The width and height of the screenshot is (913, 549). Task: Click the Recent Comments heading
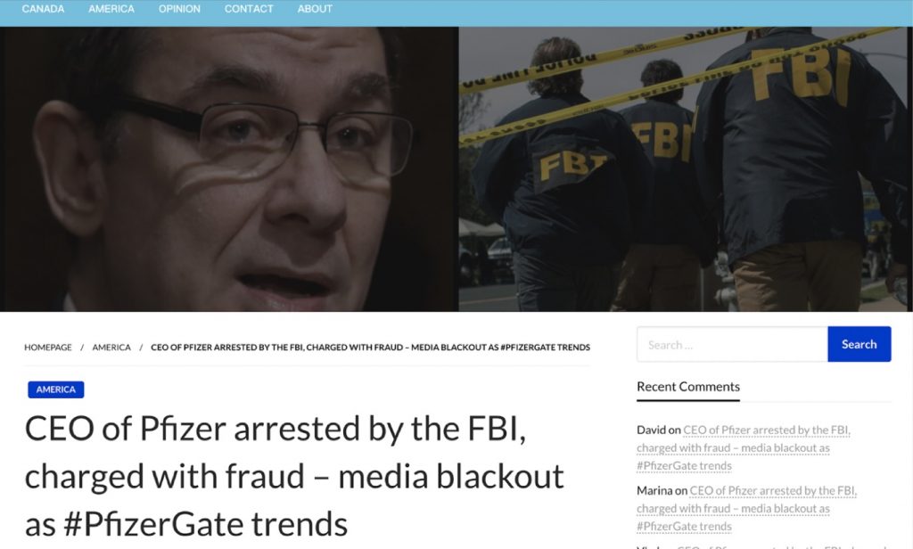[688, 387]
